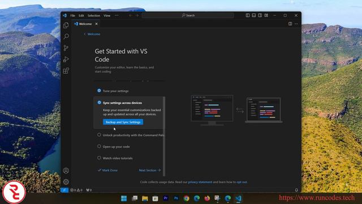The height and width of the screenshot is (204, 362).
Task: Open the Manage gear icon
Action: click(66, 182)
